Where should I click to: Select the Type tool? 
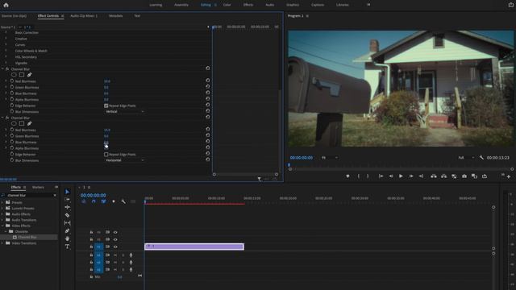tap(67, 246)
